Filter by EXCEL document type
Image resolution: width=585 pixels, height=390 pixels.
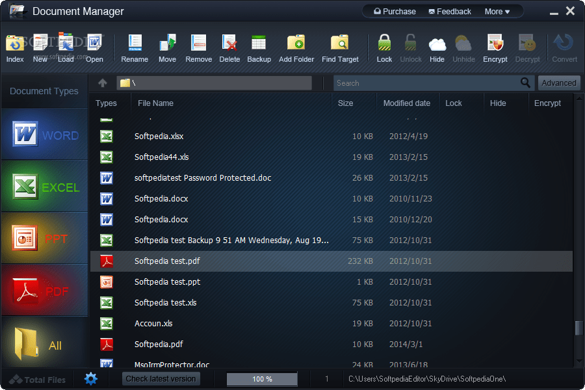tap(45, 187)
